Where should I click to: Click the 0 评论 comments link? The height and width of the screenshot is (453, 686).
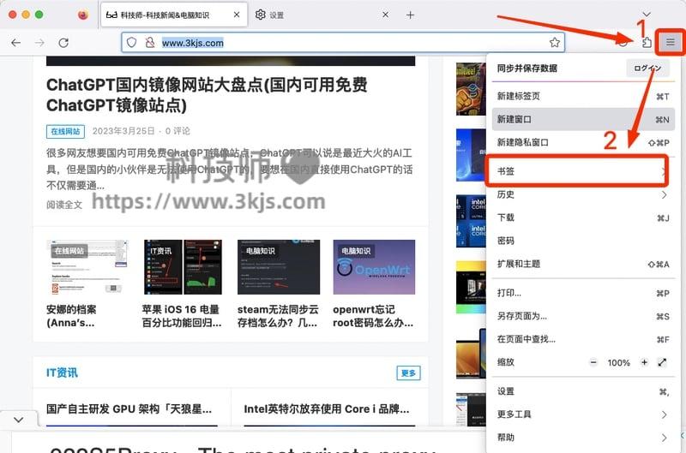click(178, 131)
